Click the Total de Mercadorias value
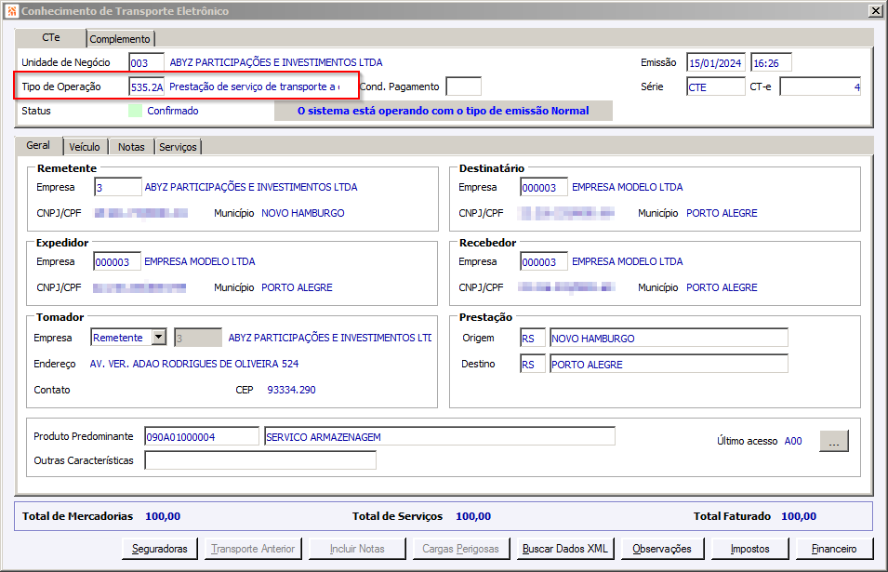The image size is (888, 572). [163, 516]
